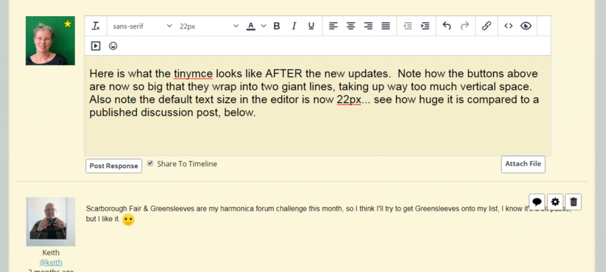Preview the post with eye icon
Screen dimensions: 606x272
(526, 26)
